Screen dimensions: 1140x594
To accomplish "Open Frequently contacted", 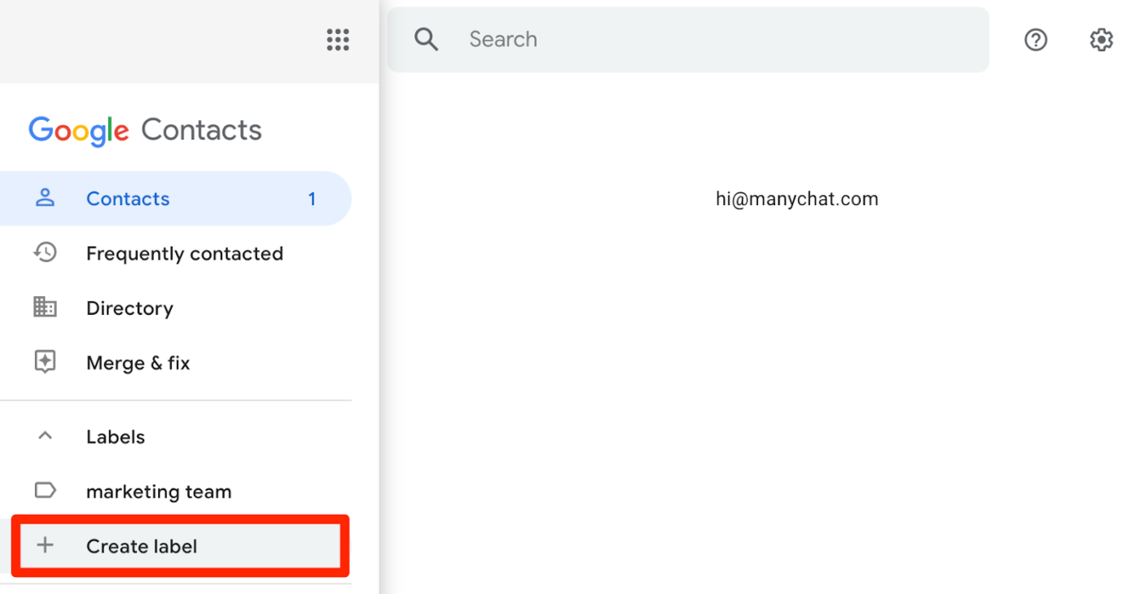I will pyautogui.click(x=176, y=253).
